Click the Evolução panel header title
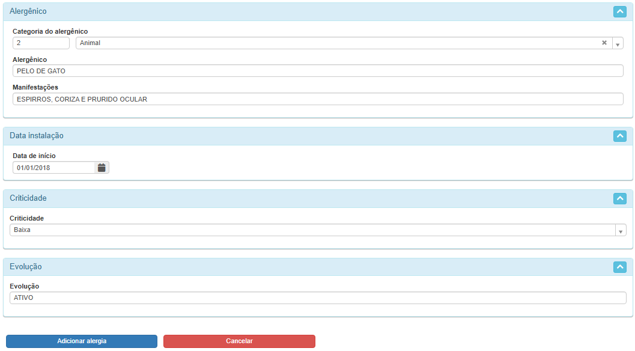The image size is (635, 351). coord(26,267)
